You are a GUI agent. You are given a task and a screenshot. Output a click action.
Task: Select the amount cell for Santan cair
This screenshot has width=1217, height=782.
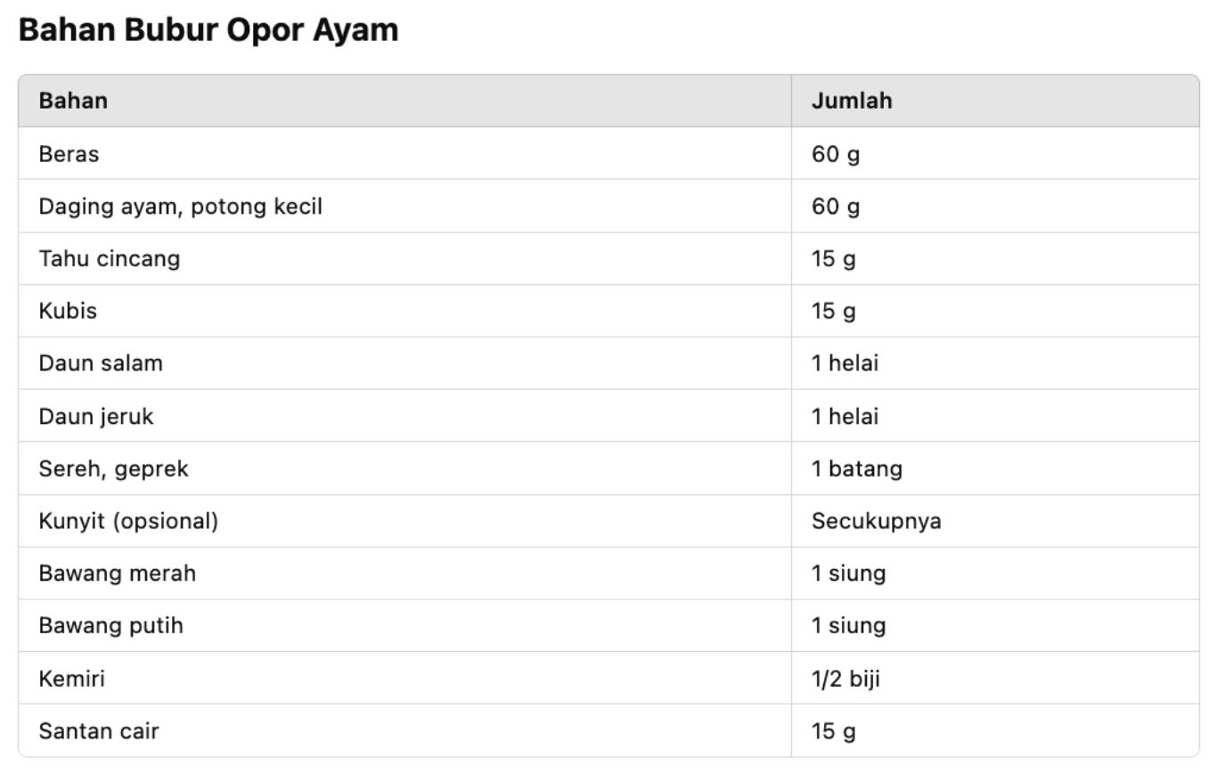tap(833, 731)
